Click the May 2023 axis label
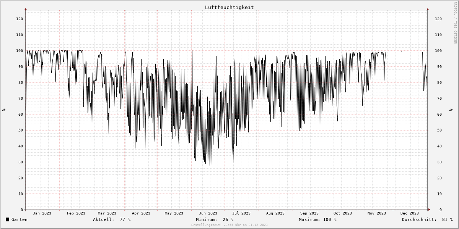 pos(174,213)
